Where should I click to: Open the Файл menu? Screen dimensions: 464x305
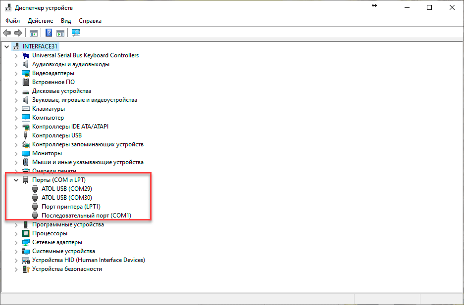(x=13, y=21)
